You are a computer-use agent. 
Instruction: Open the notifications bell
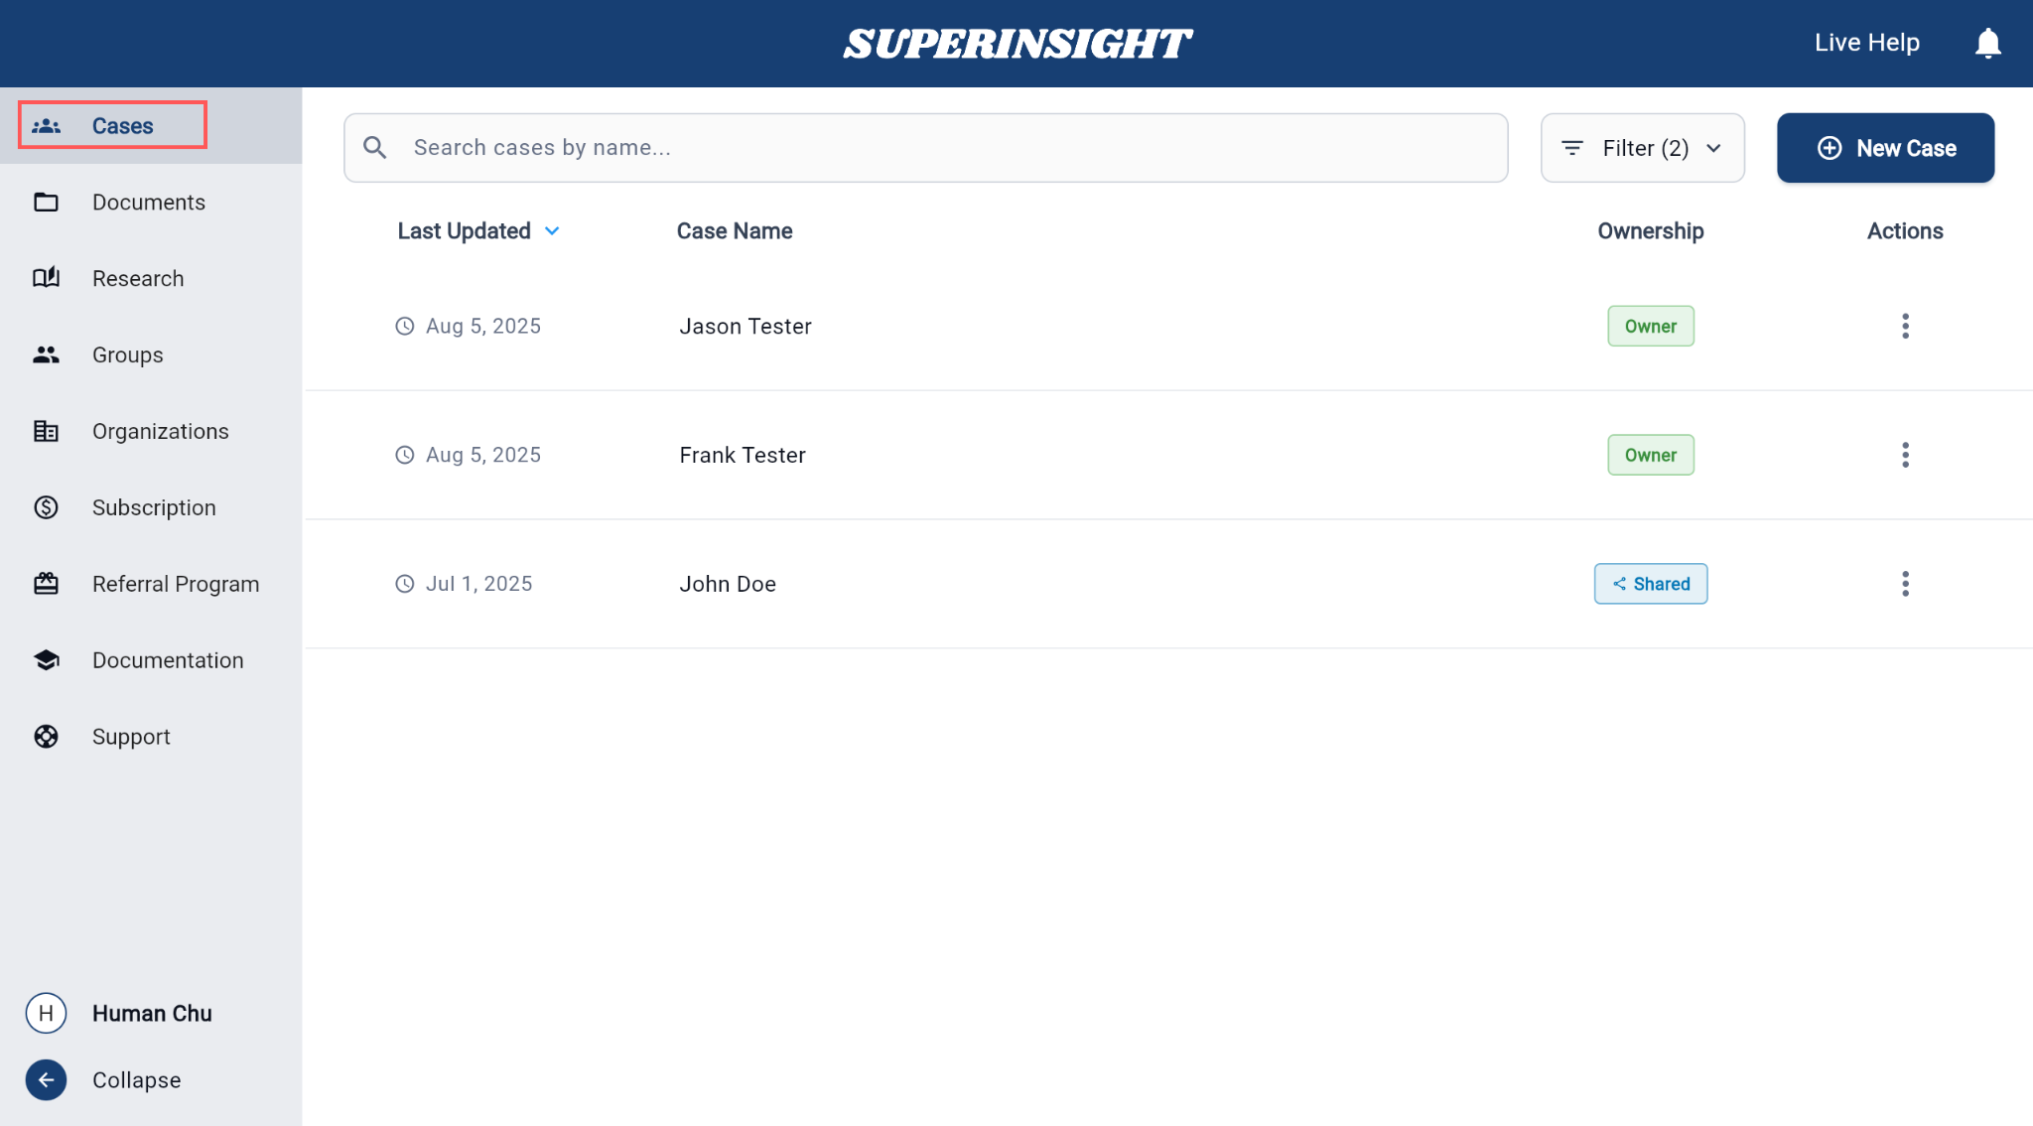pyautogui.click(x=1987, y=43)
